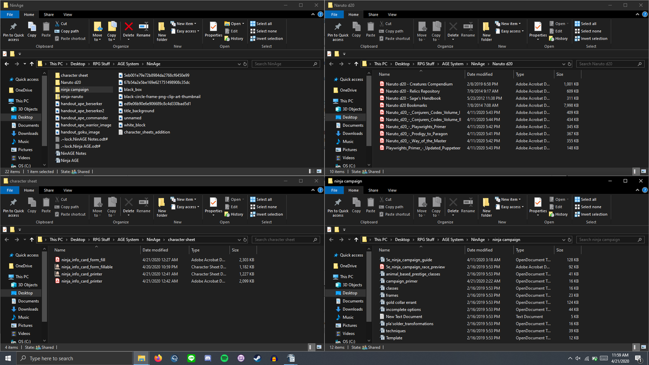Show recent locations dropdown in character sheet window
This screenshot has width=649, height=365.
[25, 240]
